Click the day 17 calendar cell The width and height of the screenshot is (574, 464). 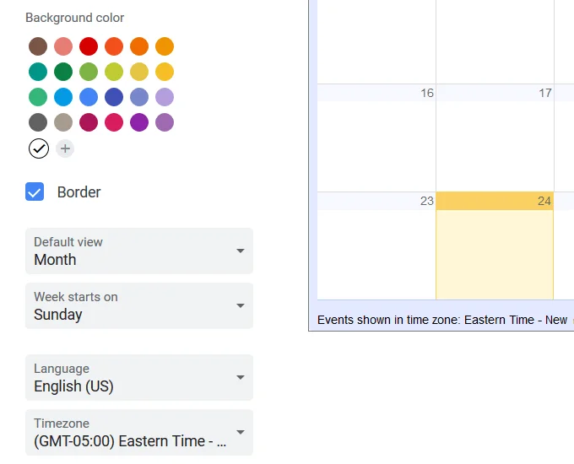click(x=495, y=138)
